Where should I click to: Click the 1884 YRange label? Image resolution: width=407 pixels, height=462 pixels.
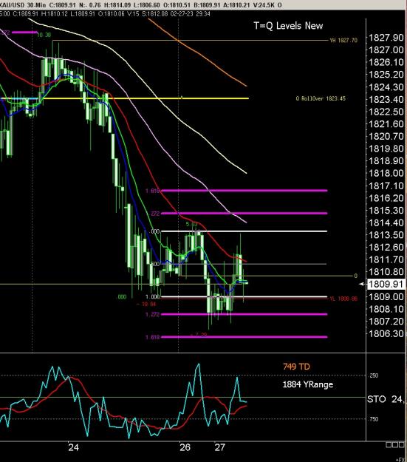[308, 384]
